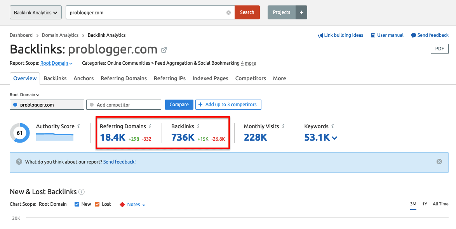Click the info icon beside Keywords

pos(333,126)
